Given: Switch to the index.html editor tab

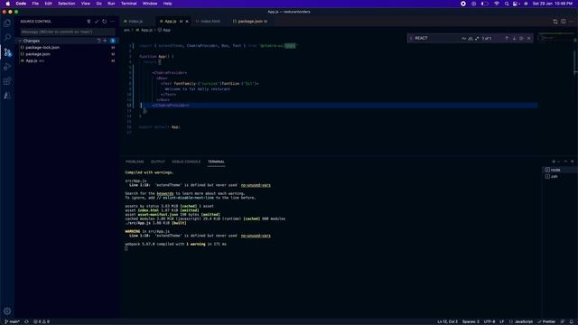Looking at the screenshot, I should pyautogui.click(x=210, y=22).
